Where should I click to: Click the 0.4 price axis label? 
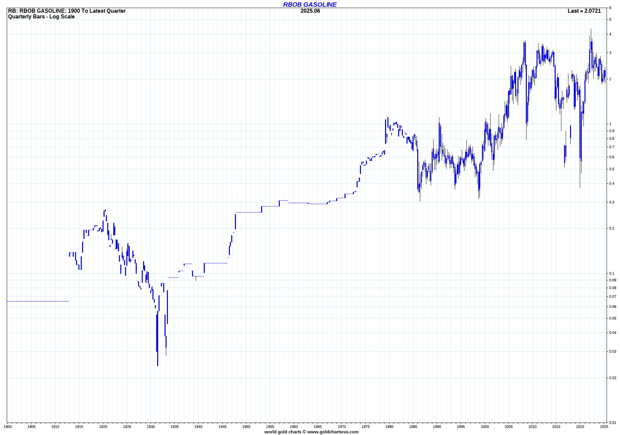612,183
